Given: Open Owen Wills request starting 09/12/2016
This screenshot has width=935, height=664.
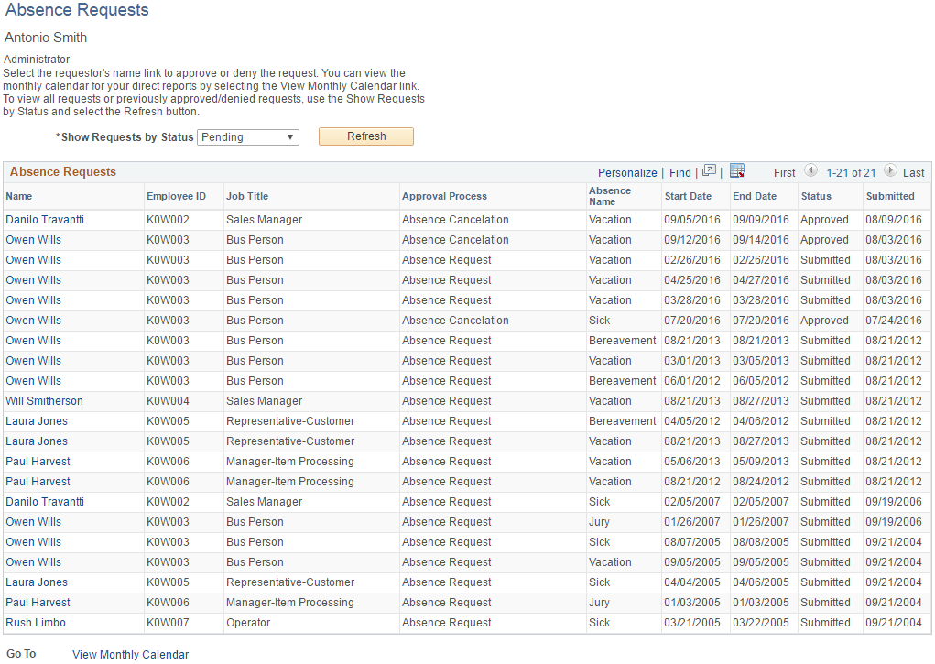Looking at the screenshot, I should pos(33,240).
